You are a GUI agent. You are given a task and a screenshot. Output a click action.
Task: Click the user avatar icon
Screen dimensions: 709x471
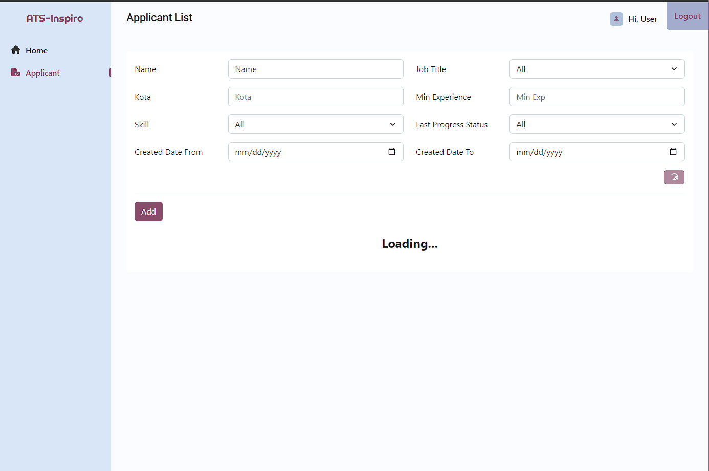point(616,19)
